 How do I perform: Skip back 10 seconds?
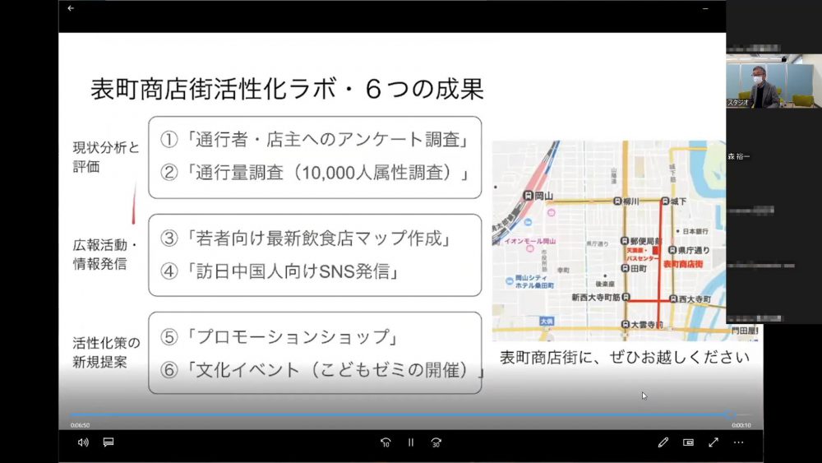point(386,442)
